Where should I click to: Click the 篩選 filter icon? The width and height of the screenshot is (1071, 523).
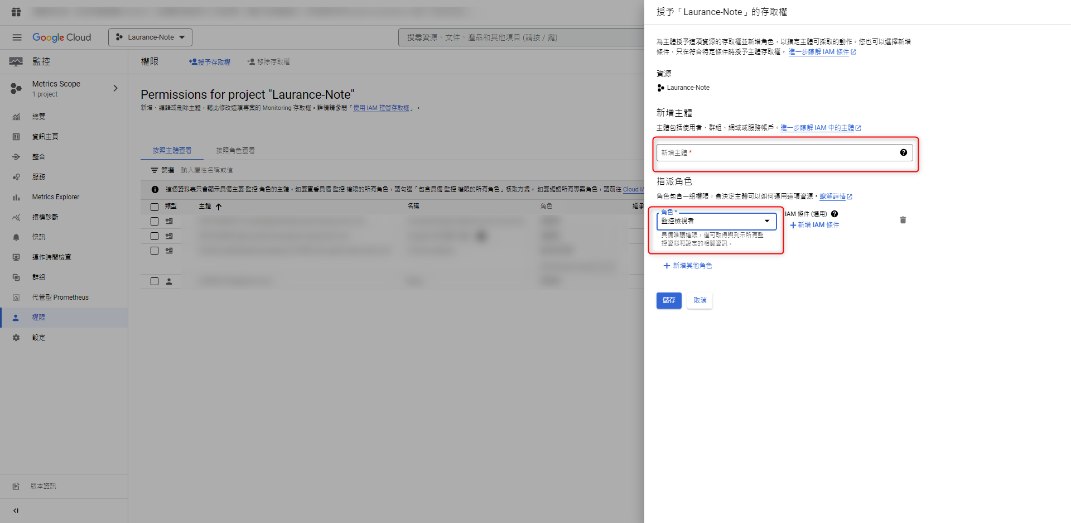(155, 170)
